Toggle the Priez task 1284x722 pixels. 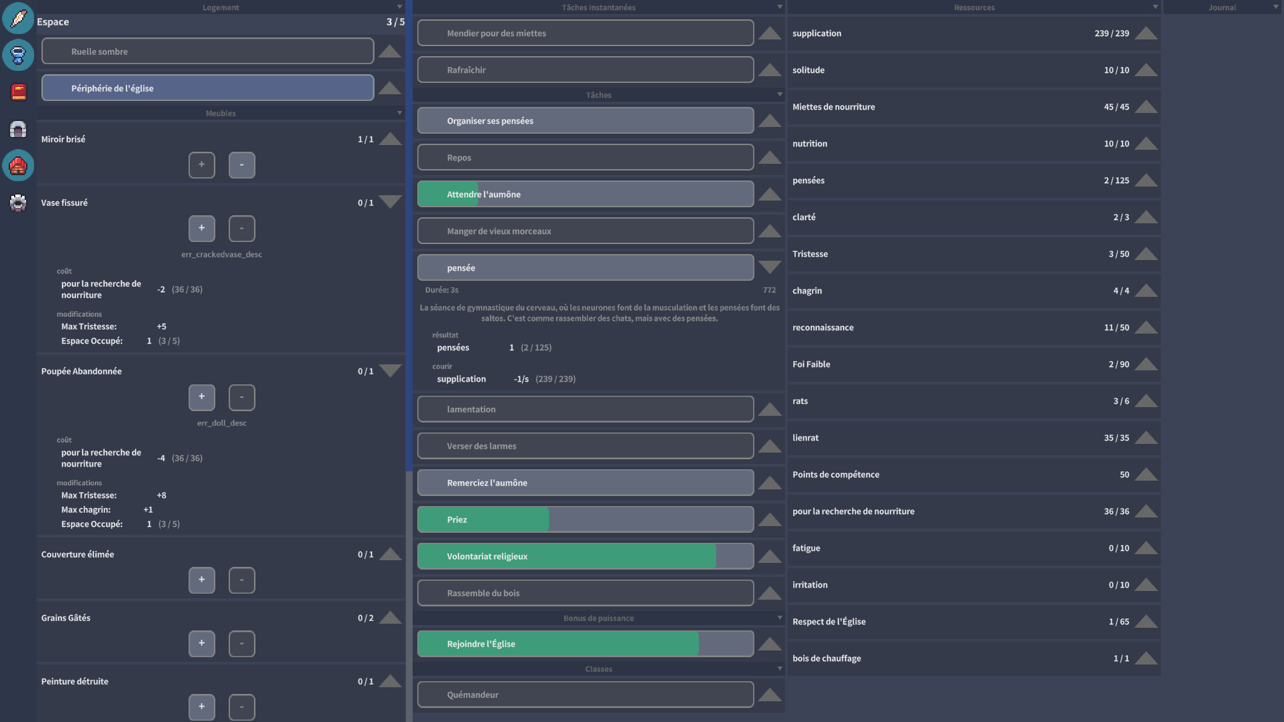[585, 519]
